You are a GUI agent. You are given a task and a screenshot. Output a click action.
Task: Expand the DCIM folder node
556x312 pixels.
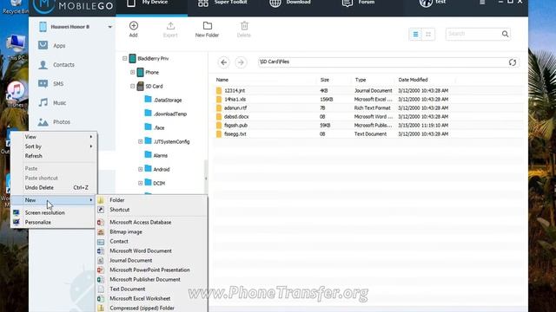141,183
